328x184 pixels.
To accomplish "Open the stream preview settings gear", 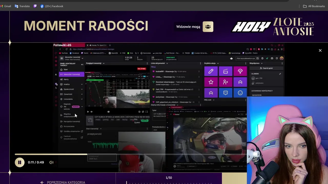I will tap(139, 112).
